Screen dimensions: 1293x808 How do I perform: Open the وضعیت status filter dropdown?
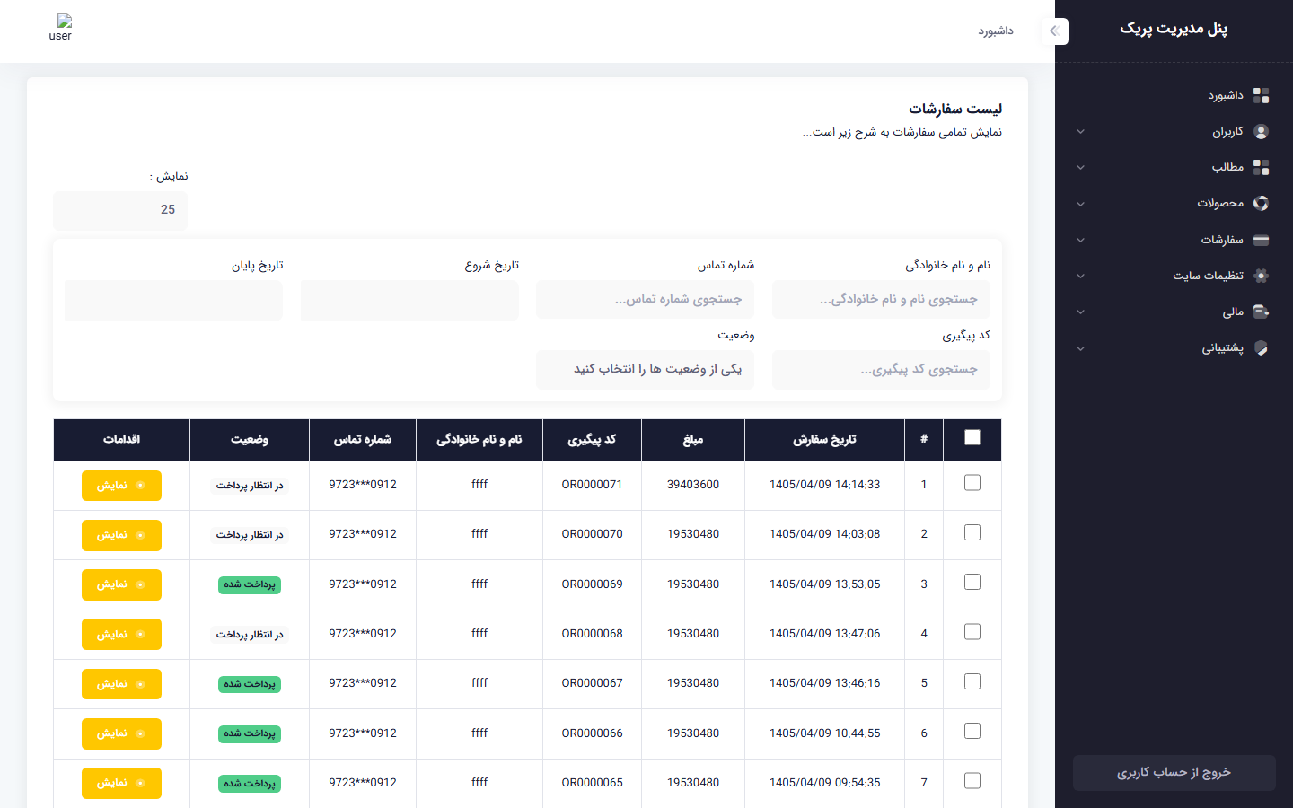point(645,369)
